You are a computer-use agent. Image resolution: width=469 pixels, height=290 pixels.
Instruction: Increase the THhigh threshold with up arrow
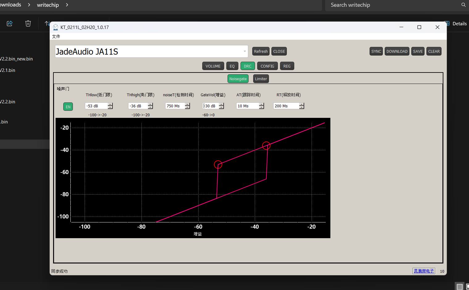150,104
